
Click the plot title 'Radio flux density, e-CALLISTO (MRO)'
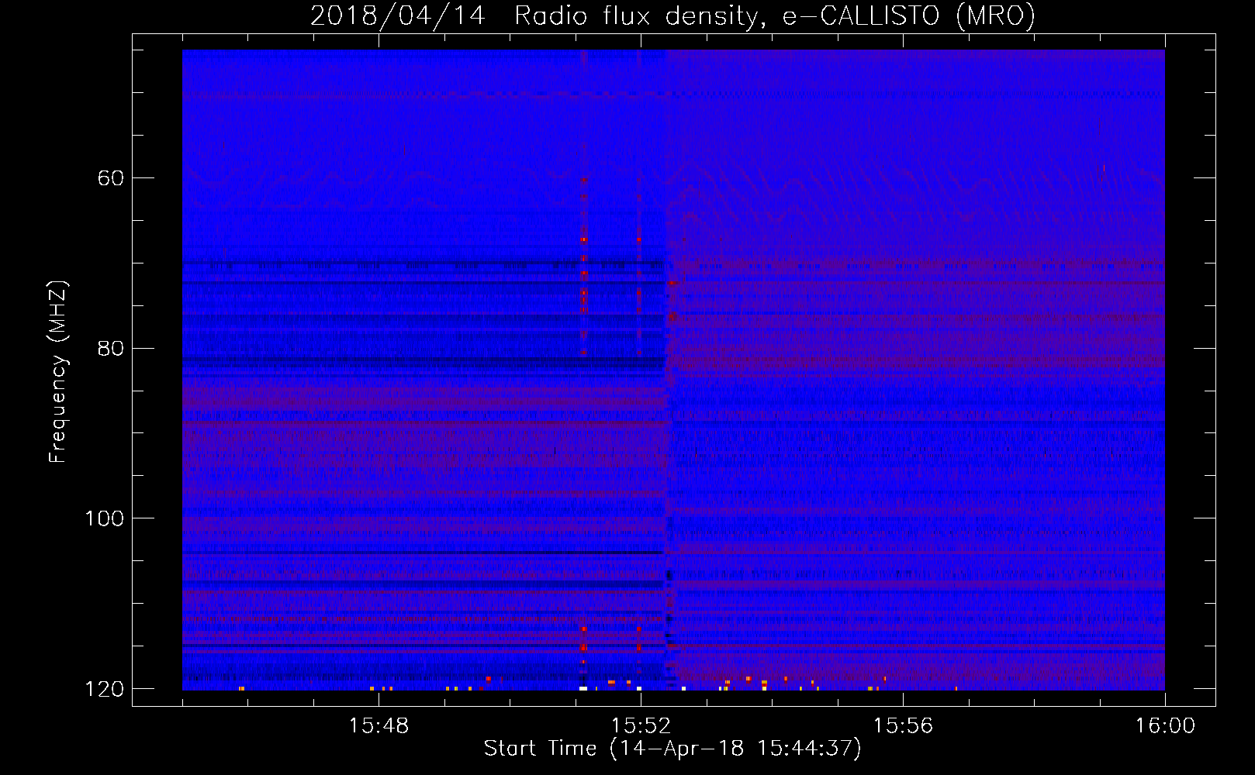(x=775, y=15)
